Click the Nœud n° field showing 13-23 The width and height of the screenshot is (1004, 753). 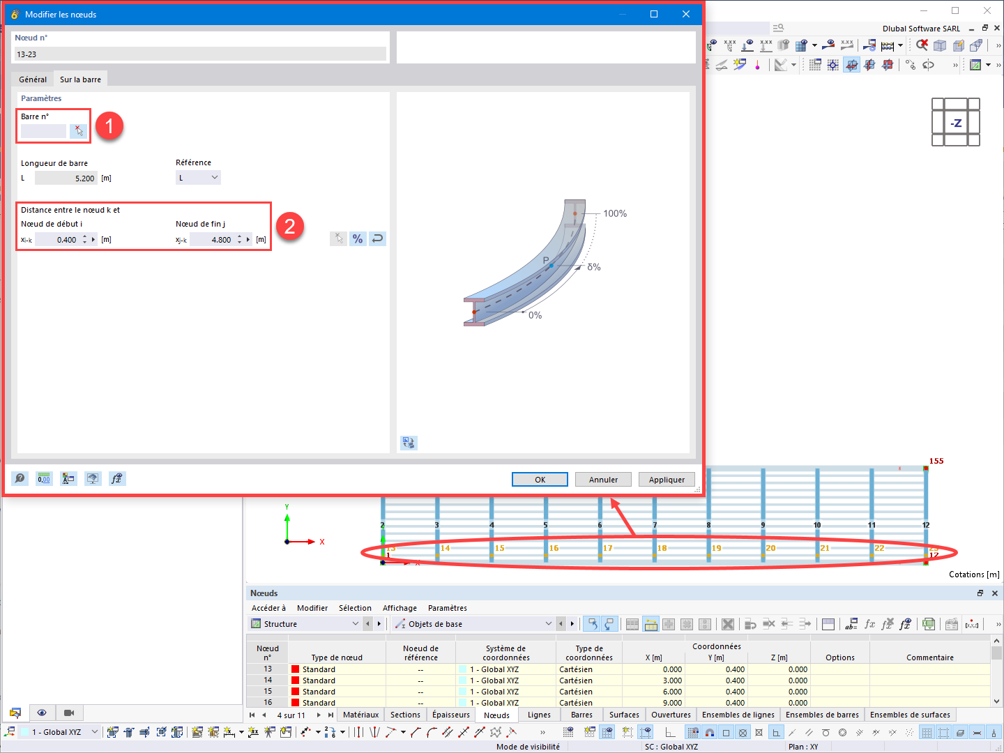[201, 54]
